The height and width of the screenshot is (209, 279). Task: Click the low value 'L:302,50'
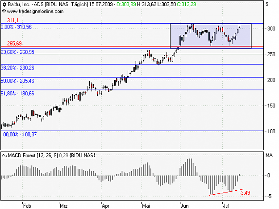[167, 4]
